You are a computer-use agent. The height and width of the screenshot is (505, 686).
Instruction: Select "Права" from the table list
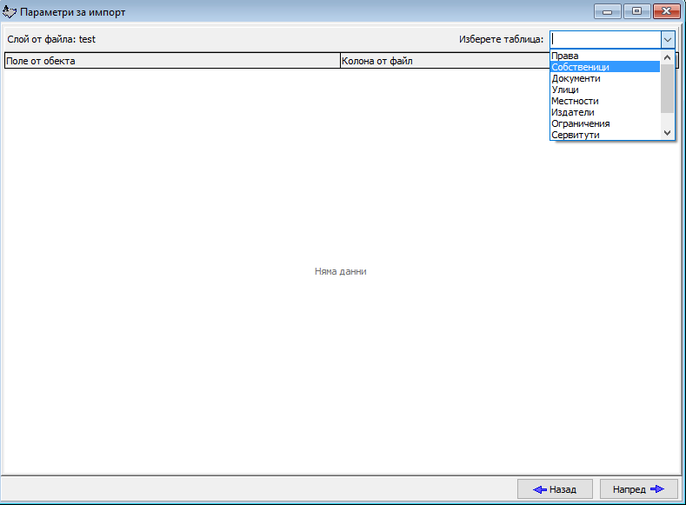tap(565, 56)
